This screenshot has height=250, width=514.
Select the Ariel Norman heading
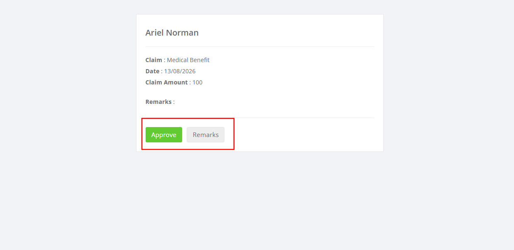tap(172, 33)
